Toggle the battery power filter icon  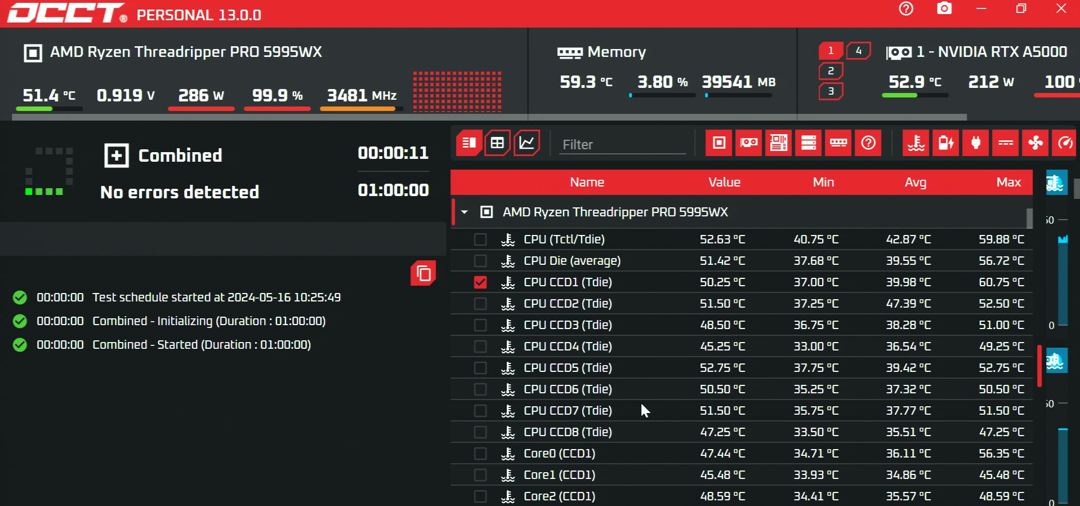pos(946,143)
